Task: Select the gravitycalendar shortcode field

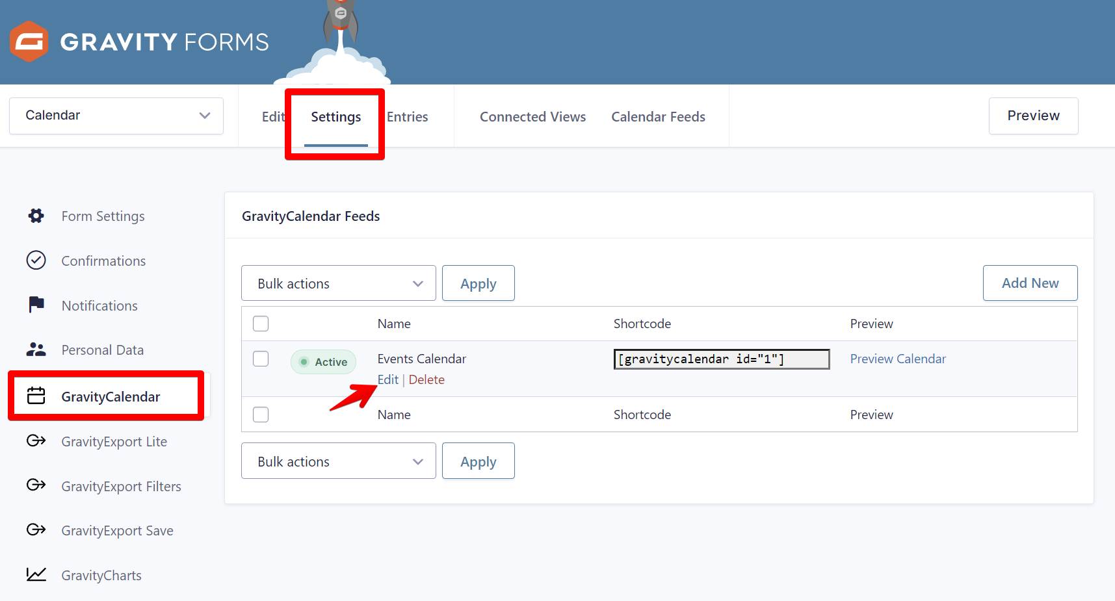Action: (721, 359)
